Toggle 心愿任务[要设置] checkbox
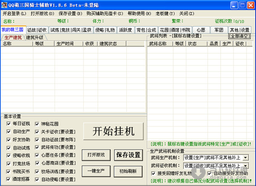 pos(37,155)
